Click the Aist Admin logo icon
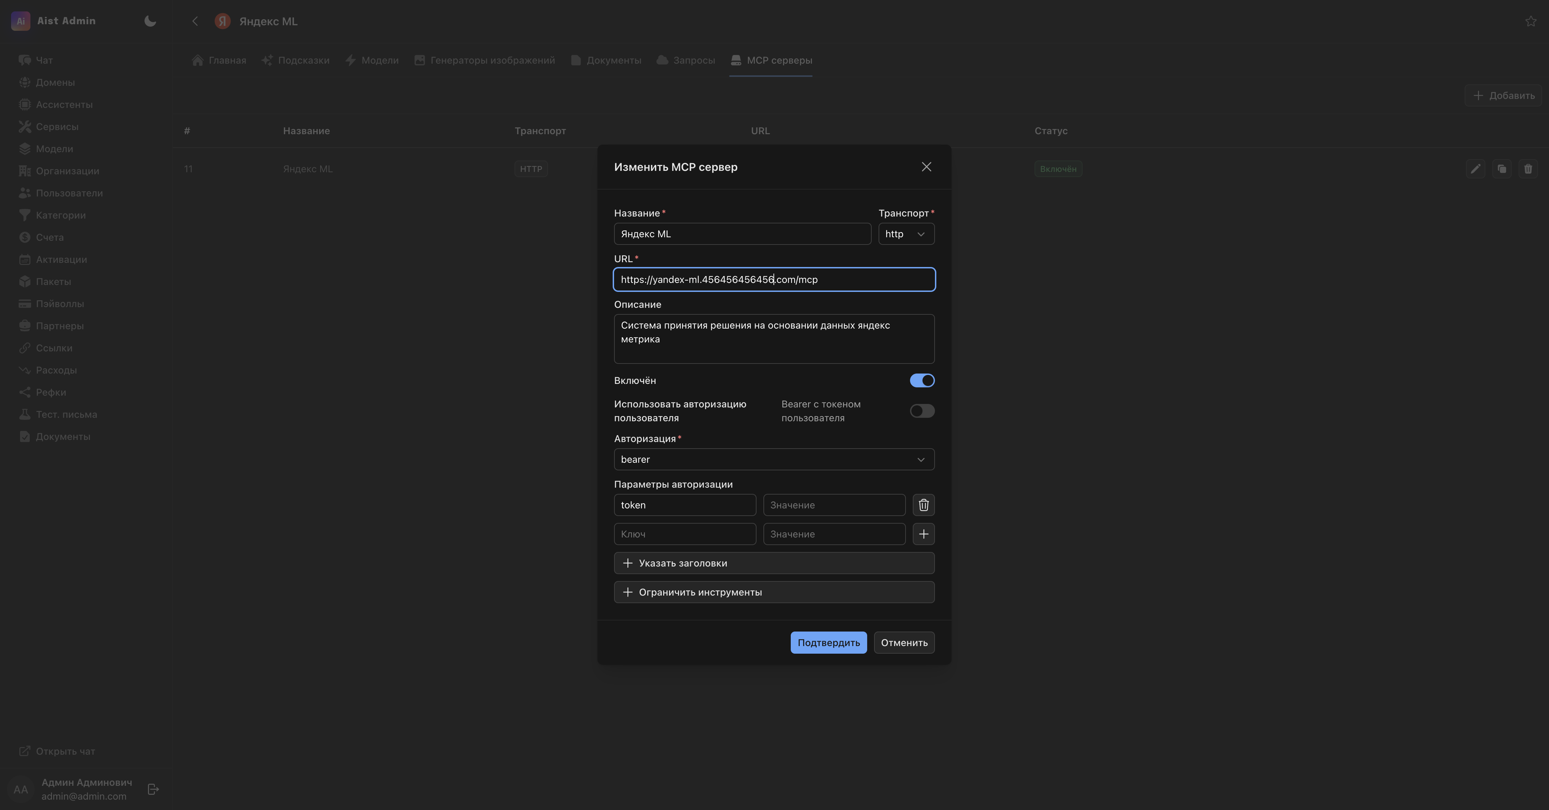This screenshot has width=1549, height=810. 20,21
